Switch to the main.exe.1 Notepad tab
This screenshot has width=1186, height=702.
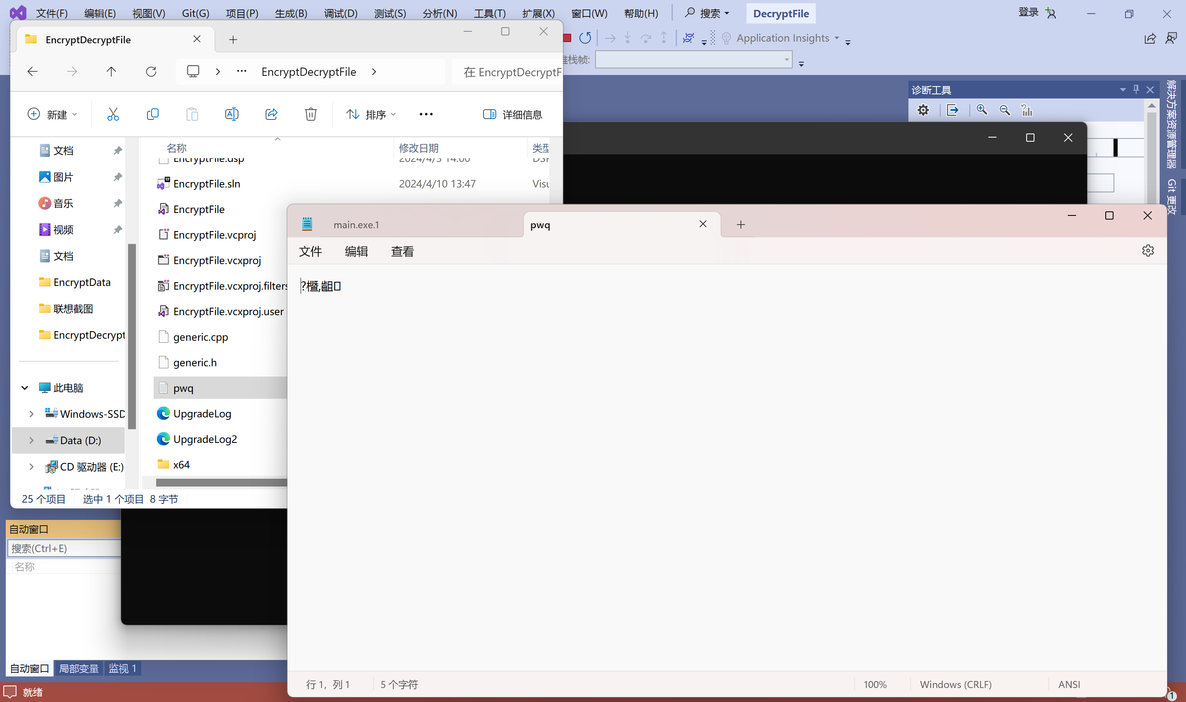(x=356, y=225)
